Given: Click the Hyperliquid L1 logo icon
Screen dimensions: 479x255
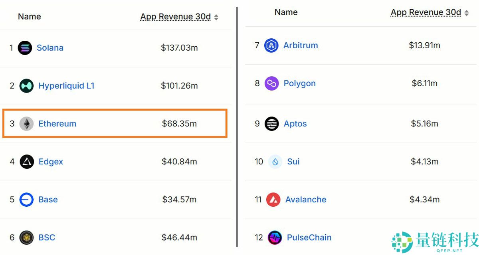Looking at the screenshot, I should (27, 86).
